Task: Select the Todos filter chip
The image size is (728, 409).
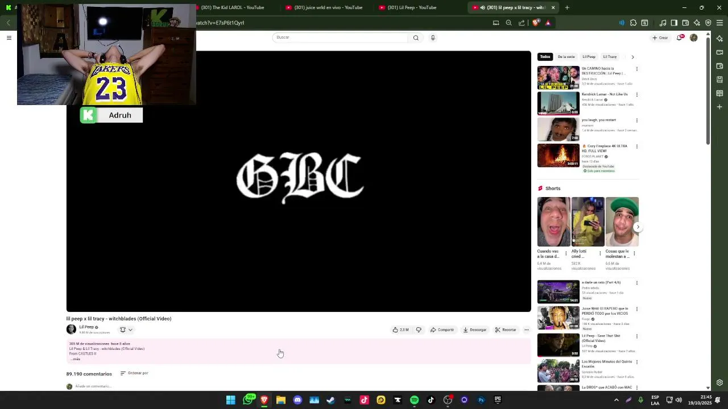Action: [545, 57]
